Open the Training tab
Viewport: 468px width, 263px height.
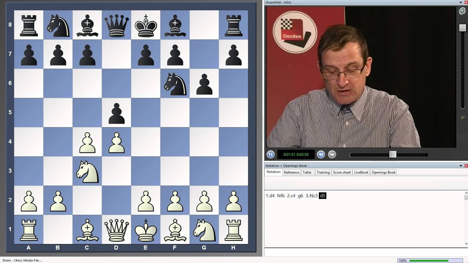[323, 172]
